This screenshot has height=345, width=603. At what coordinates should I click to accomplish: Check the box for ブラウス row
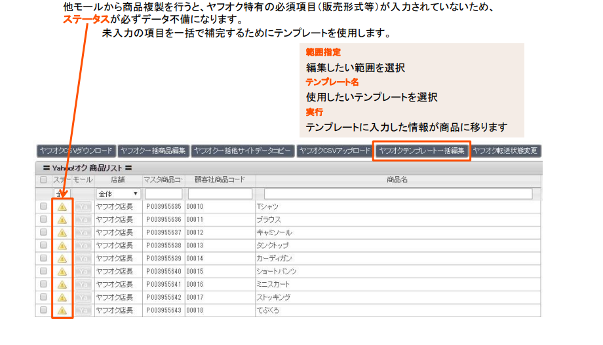point(43,219)
